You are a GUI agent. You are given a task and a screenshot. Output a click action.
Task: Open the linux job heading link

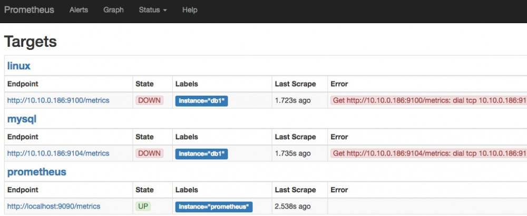click(x=18, y=66)
